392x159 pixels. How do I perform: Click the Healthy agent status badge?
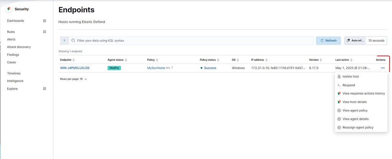(x=114, y=68)
